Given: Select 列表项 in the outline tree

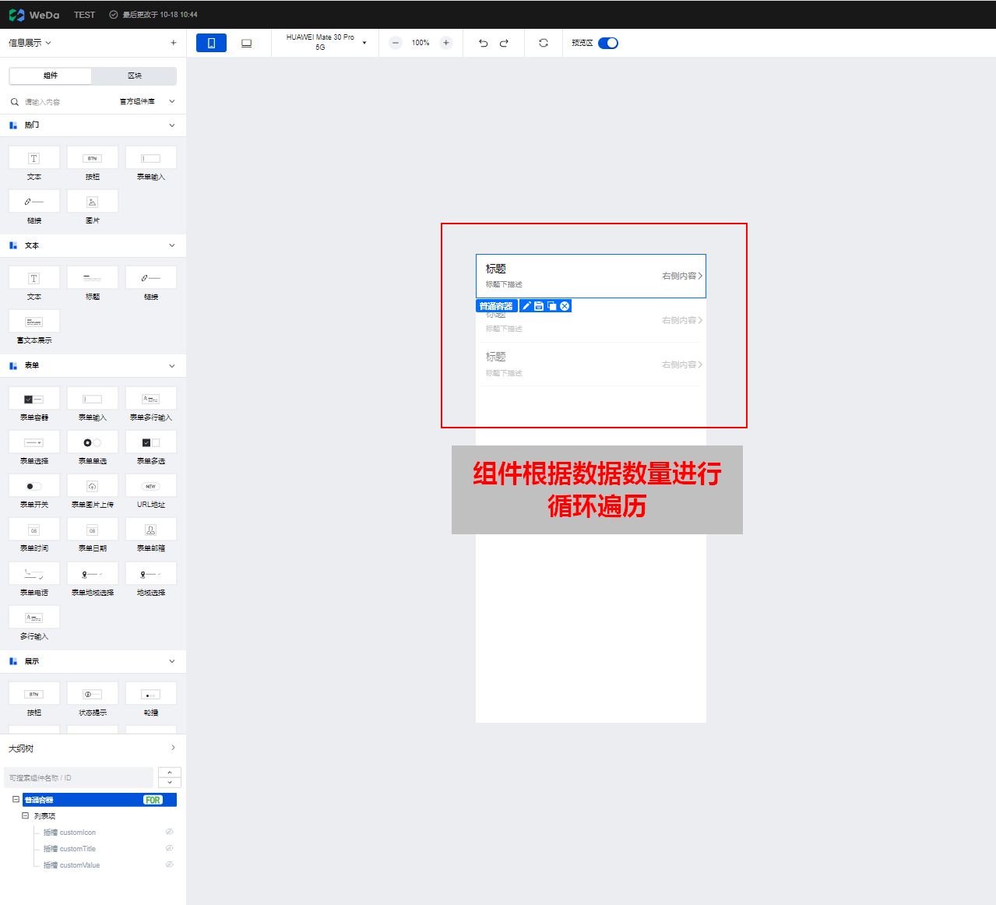Looking at the screenshot, I should pyautogui.click(x=45, y=816).
